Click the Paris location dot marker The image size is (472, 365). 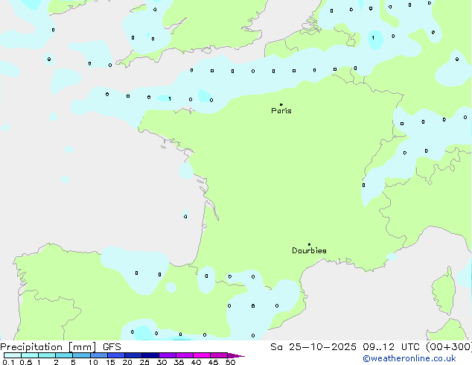pos(281,104)
